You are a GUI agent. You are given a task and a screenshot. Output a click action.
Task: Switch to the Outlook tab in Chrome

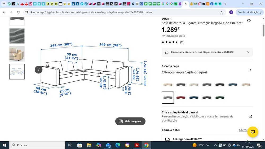pyautogui.click(x=86, y=4)
